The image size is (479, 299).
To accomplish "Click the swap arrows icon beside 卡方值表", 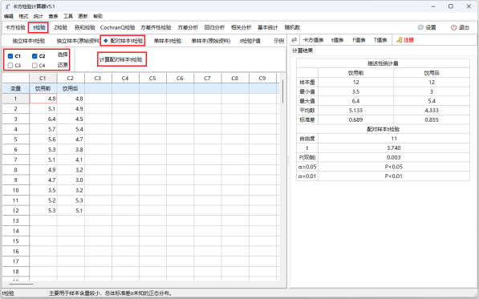I will pyautogui.click(x=294, y=40).
